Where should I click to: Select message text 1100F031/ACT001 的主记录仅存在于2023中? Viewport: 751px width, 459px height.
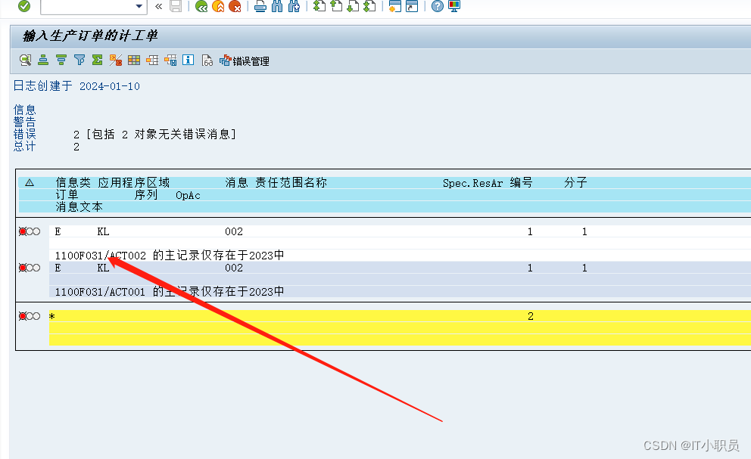[x=170, y=291]
